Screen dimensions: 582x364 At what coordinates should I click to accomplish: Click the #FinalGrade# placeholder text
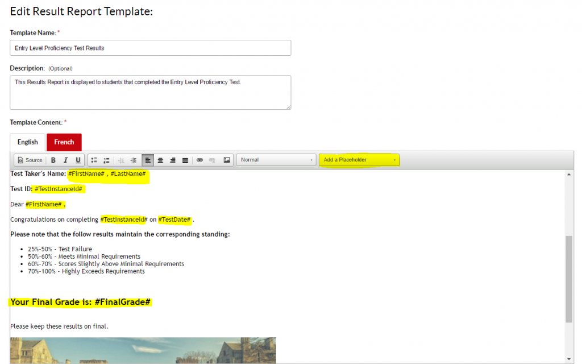(123, 302)
